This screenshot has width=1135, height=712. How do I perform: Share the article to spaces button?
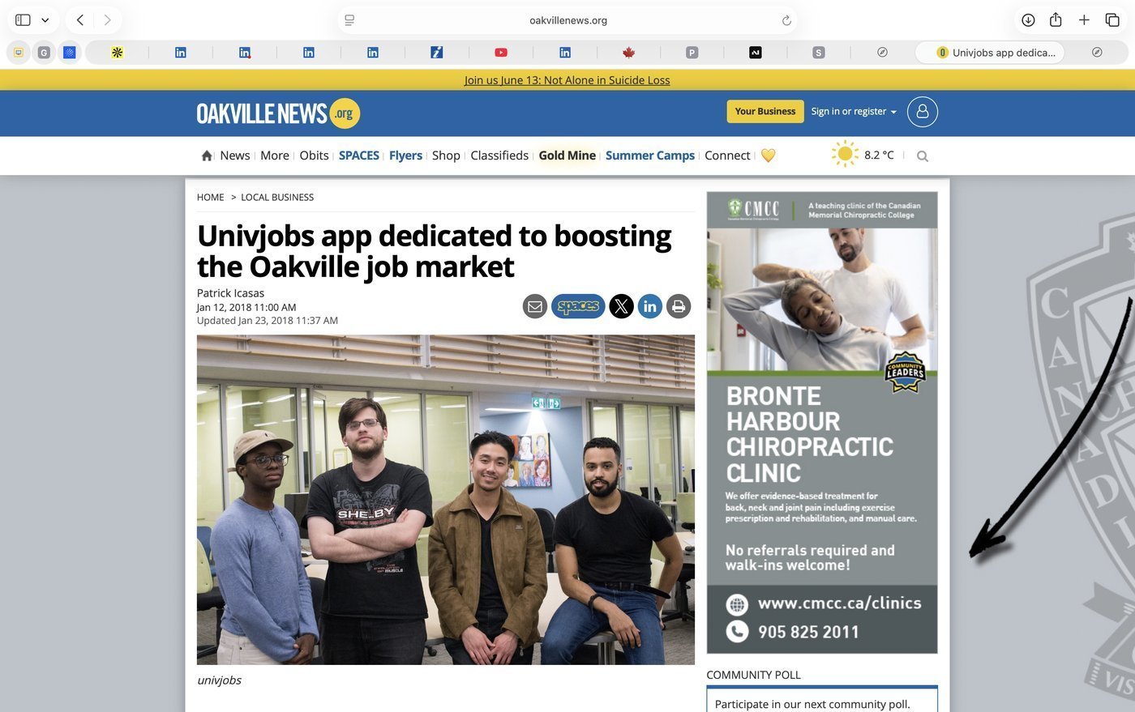[x=578, y=306]
